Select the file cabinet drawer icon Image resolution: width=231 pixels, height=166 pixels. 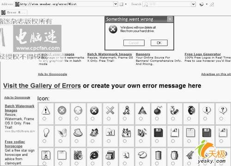tap(110, 155)
